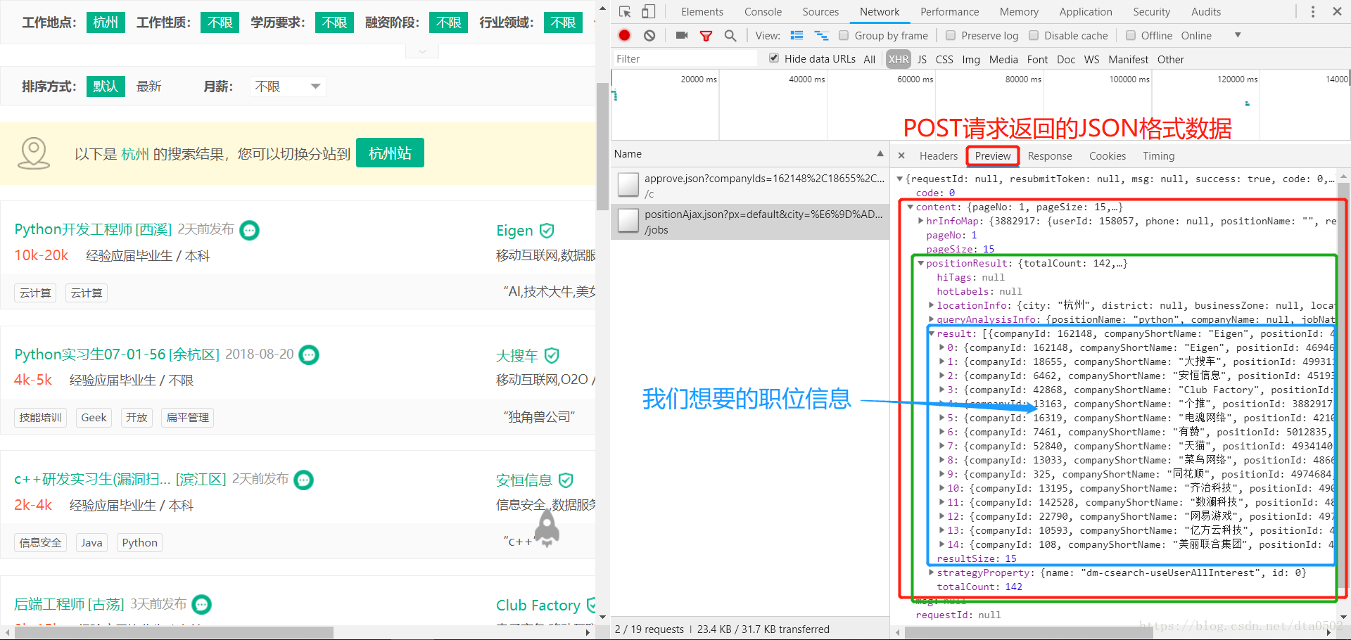
Task: Expand locationInfo JSON node
Action: (931, 305)
